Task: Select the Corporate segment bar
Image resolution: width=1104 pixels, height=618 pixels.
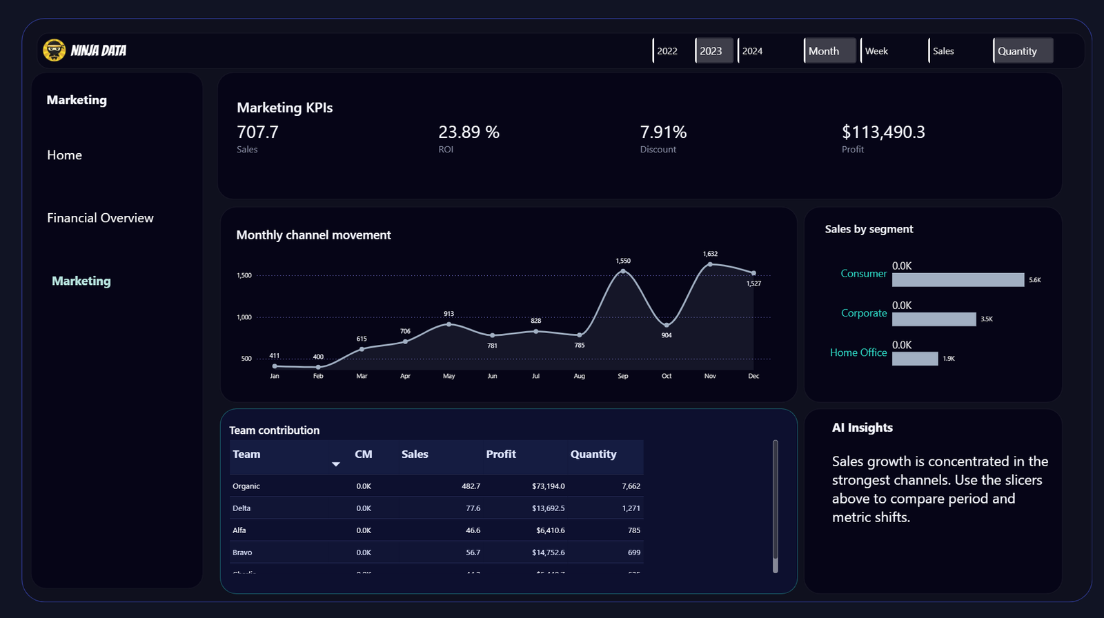Action: pyautogui.click(x=934, y=319)
